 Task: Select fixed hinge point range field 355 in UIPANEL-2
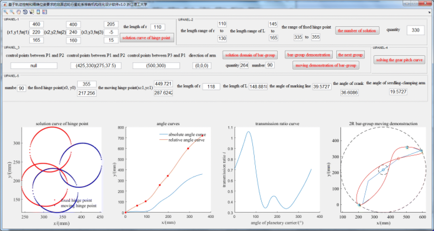click(316, 37)
